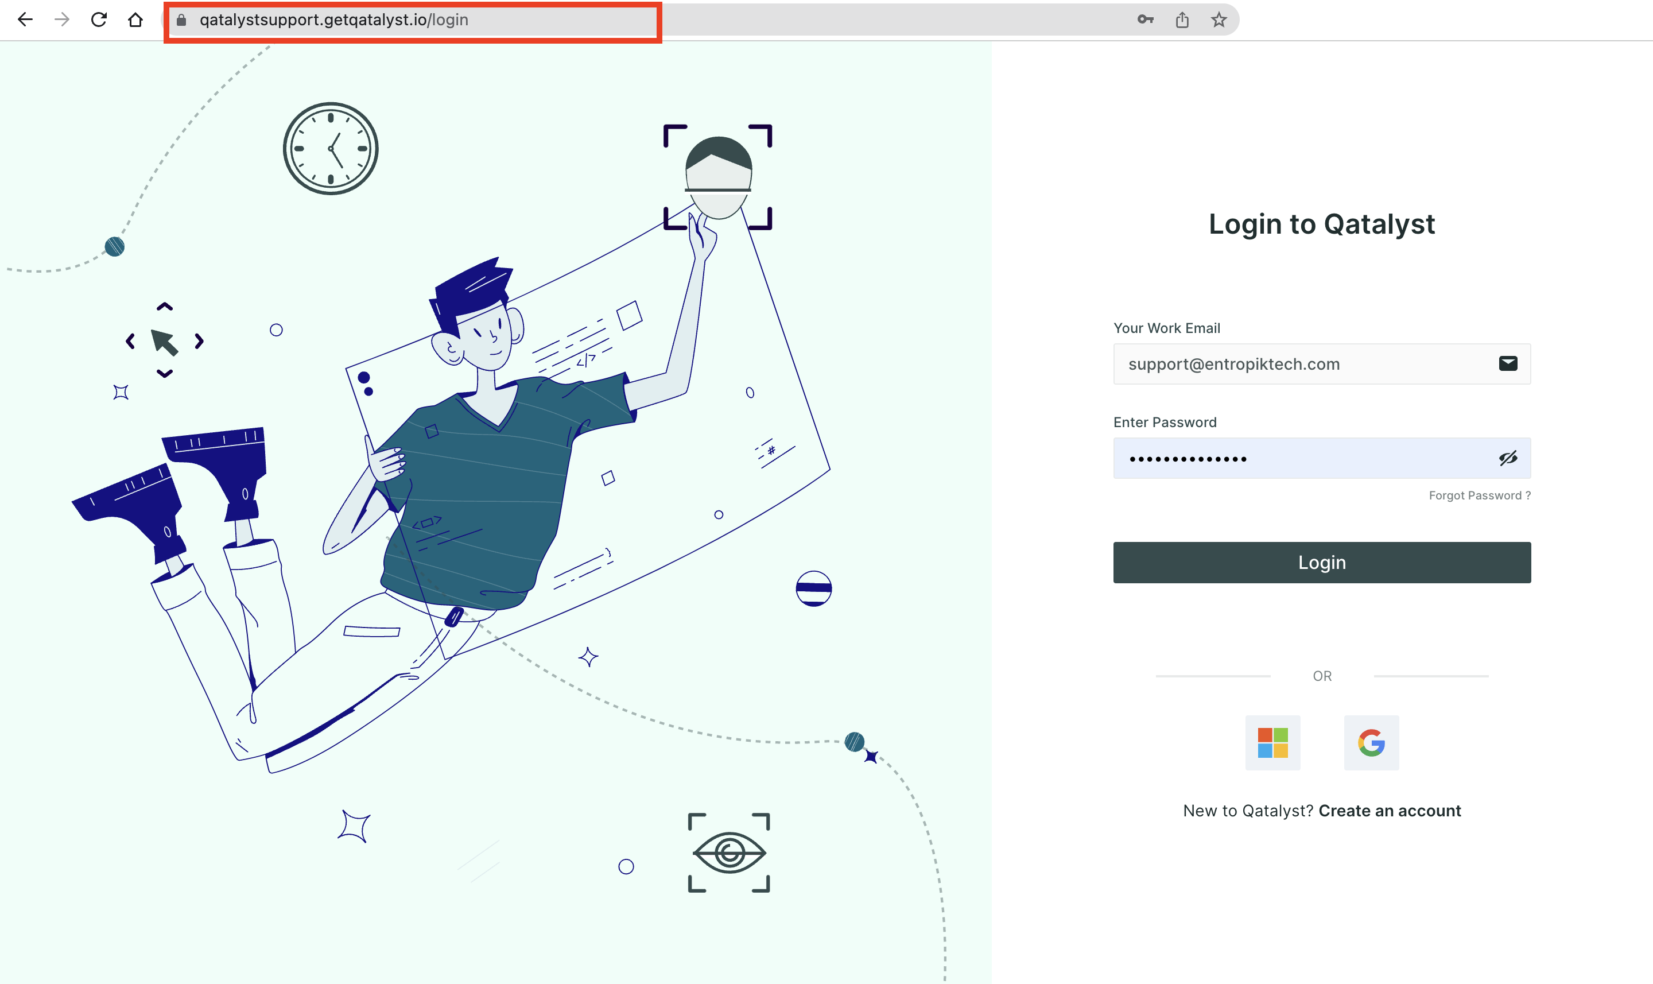
Task: Click the Enter Password label
Action: pyautogui.click(x=1165, y=423)
